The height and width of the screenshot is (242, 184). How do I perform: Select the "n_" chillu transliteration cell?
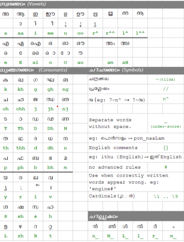point(95,236)
